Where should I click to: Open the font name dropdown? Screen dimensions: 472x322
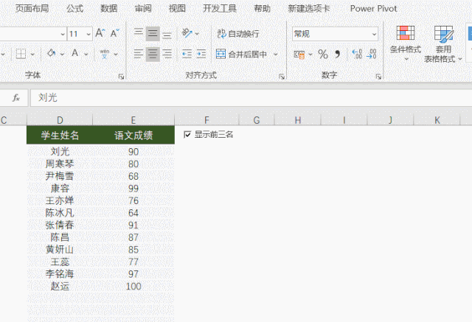(63, 34)
